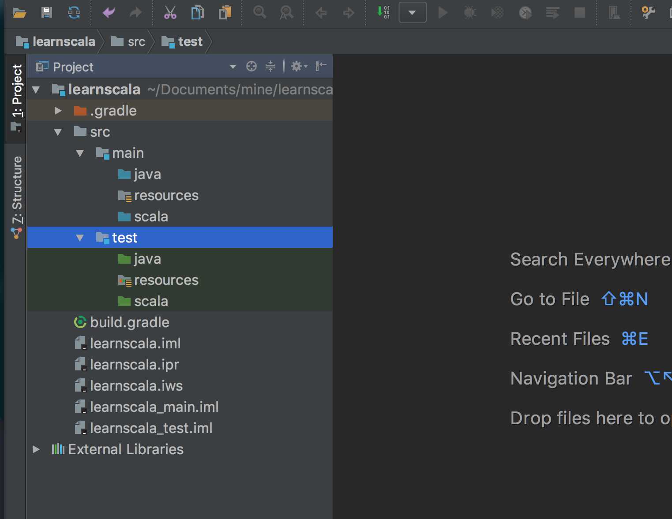Viewport: 672px width, 519px height.
Task: Click the Replace magnifier icon
Action: [x=286, y=12]
